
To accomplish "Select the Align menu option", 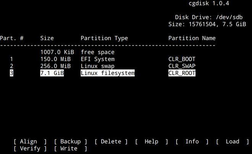I will [x=30, y=141].
